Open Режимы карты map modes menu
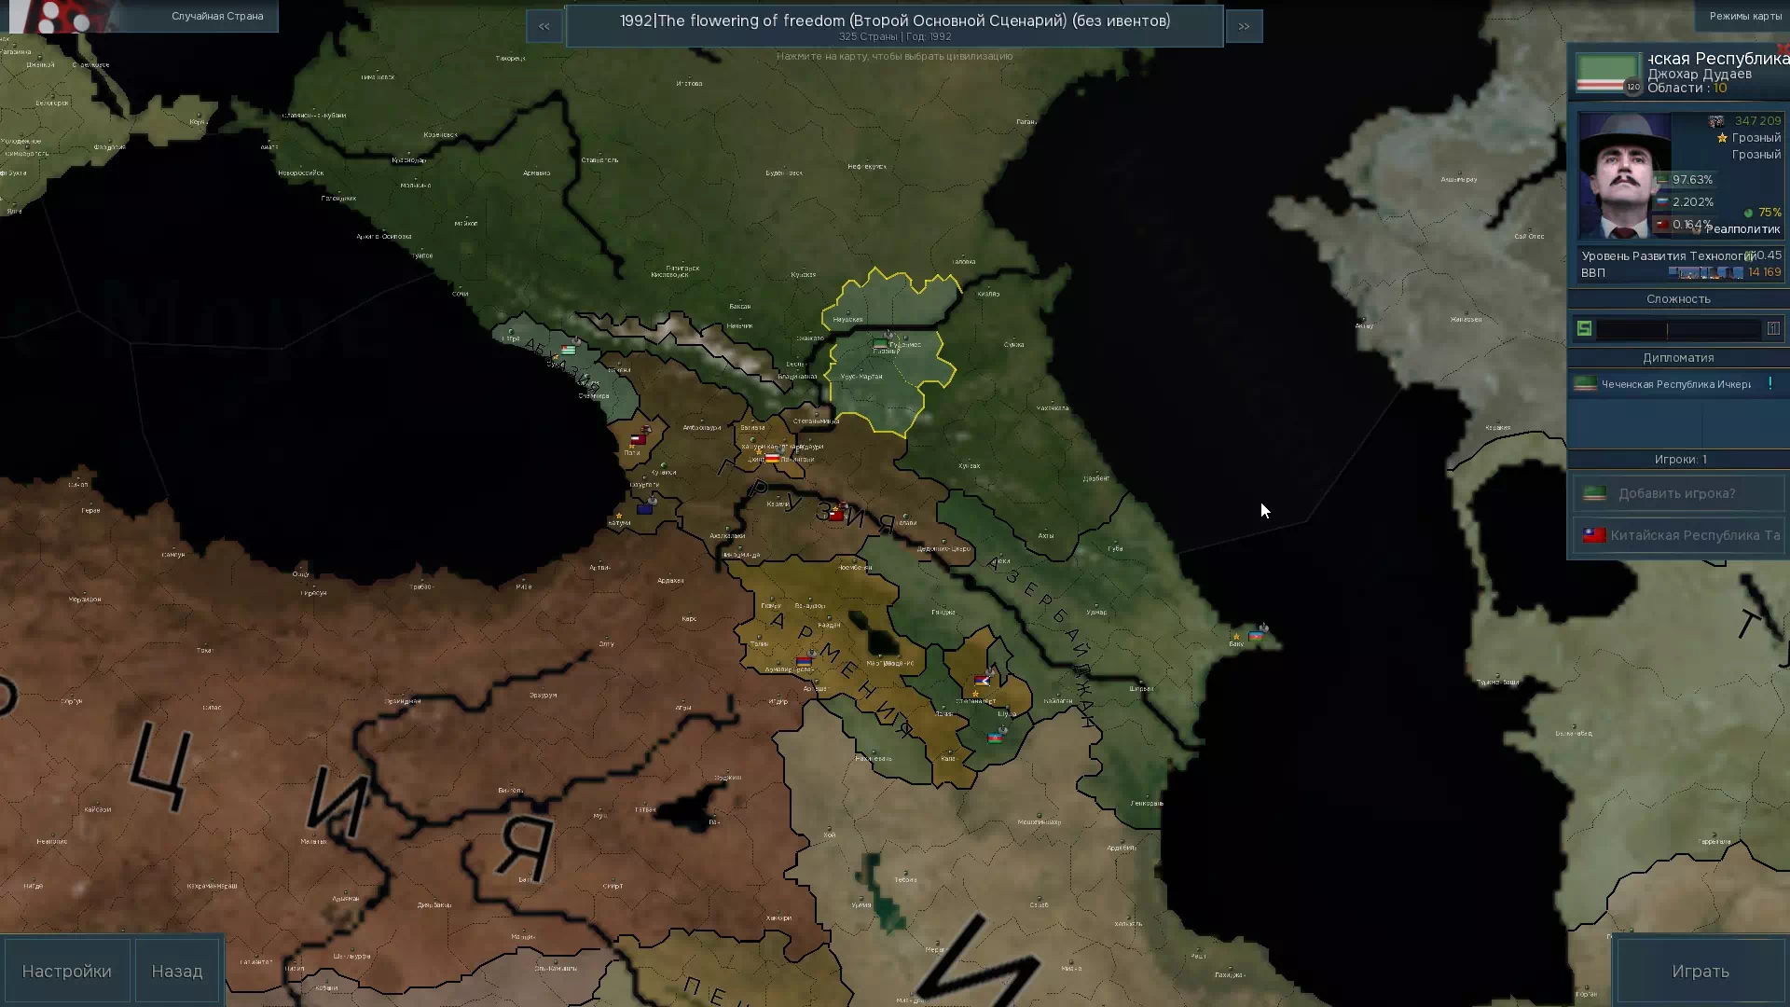The width and height of the screenshot is (1790, 1007). point(1744,16)
